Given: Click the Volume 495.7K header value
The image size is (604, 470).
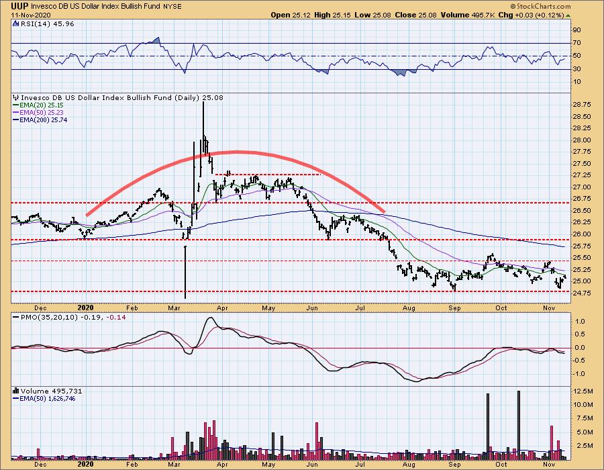Looking at the screenshot, I should point(468,15).
